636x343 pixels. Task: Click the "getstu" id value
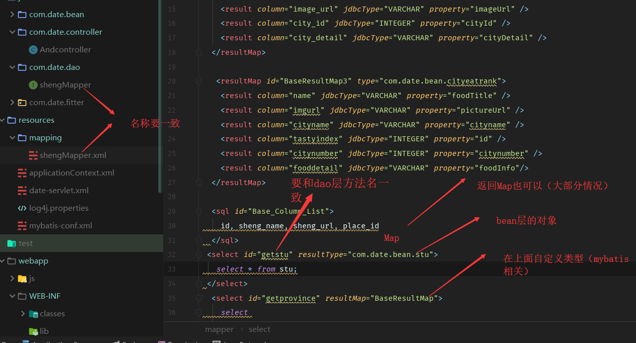click(x=275, y=254)
